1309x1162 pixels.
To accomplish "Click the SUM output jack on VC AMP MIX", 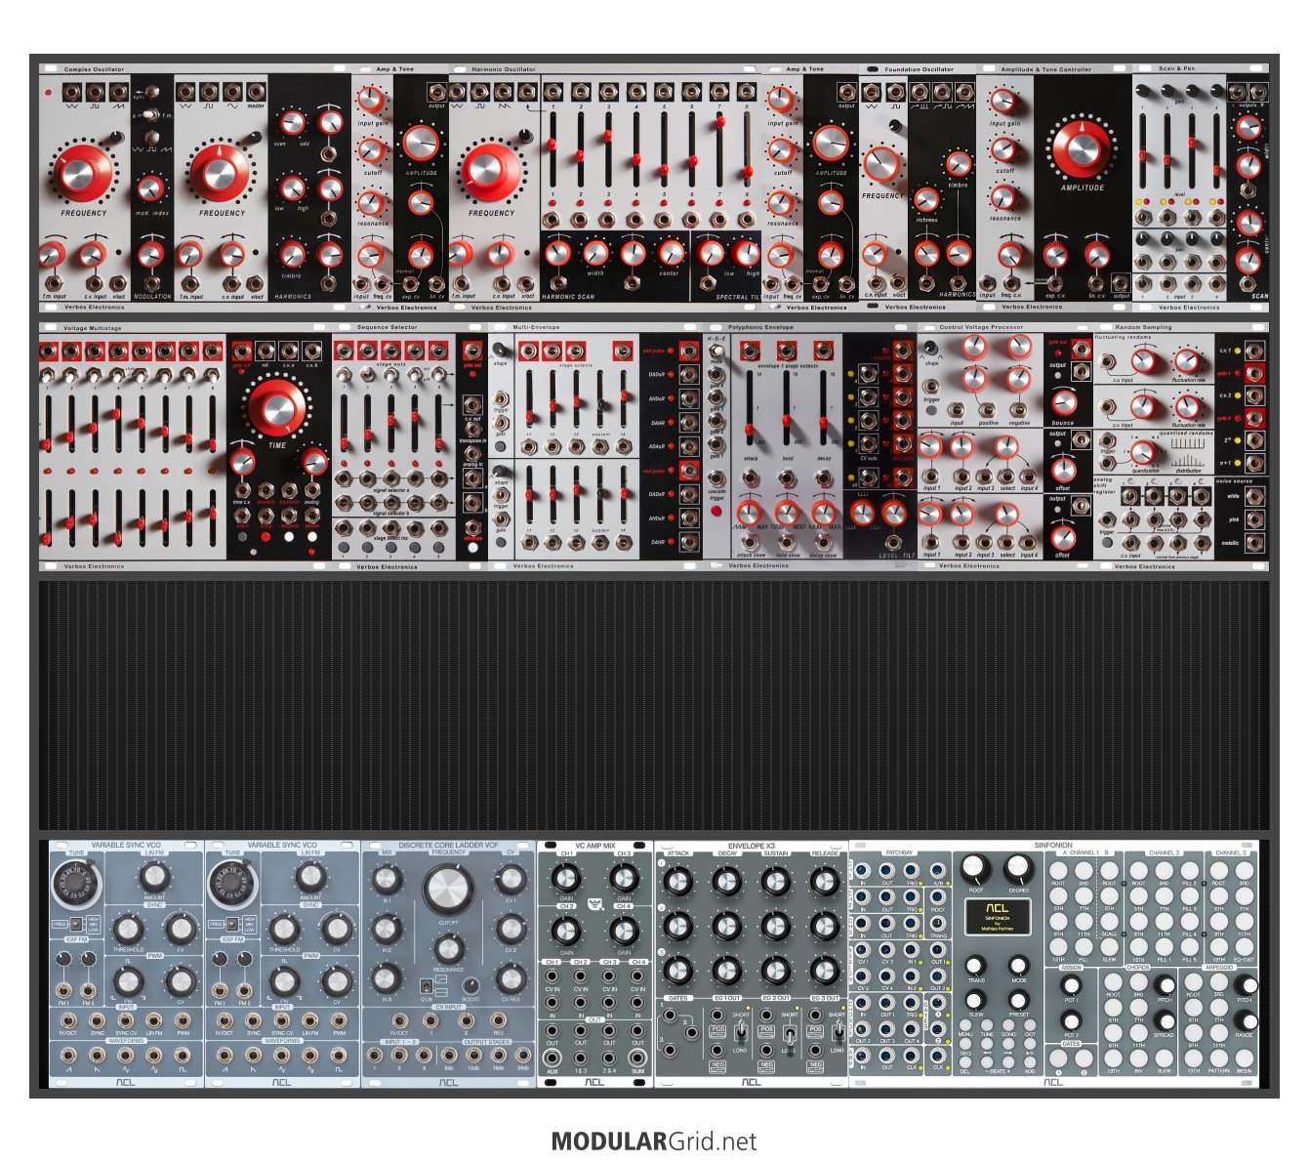I will [x=637, y=1057].
